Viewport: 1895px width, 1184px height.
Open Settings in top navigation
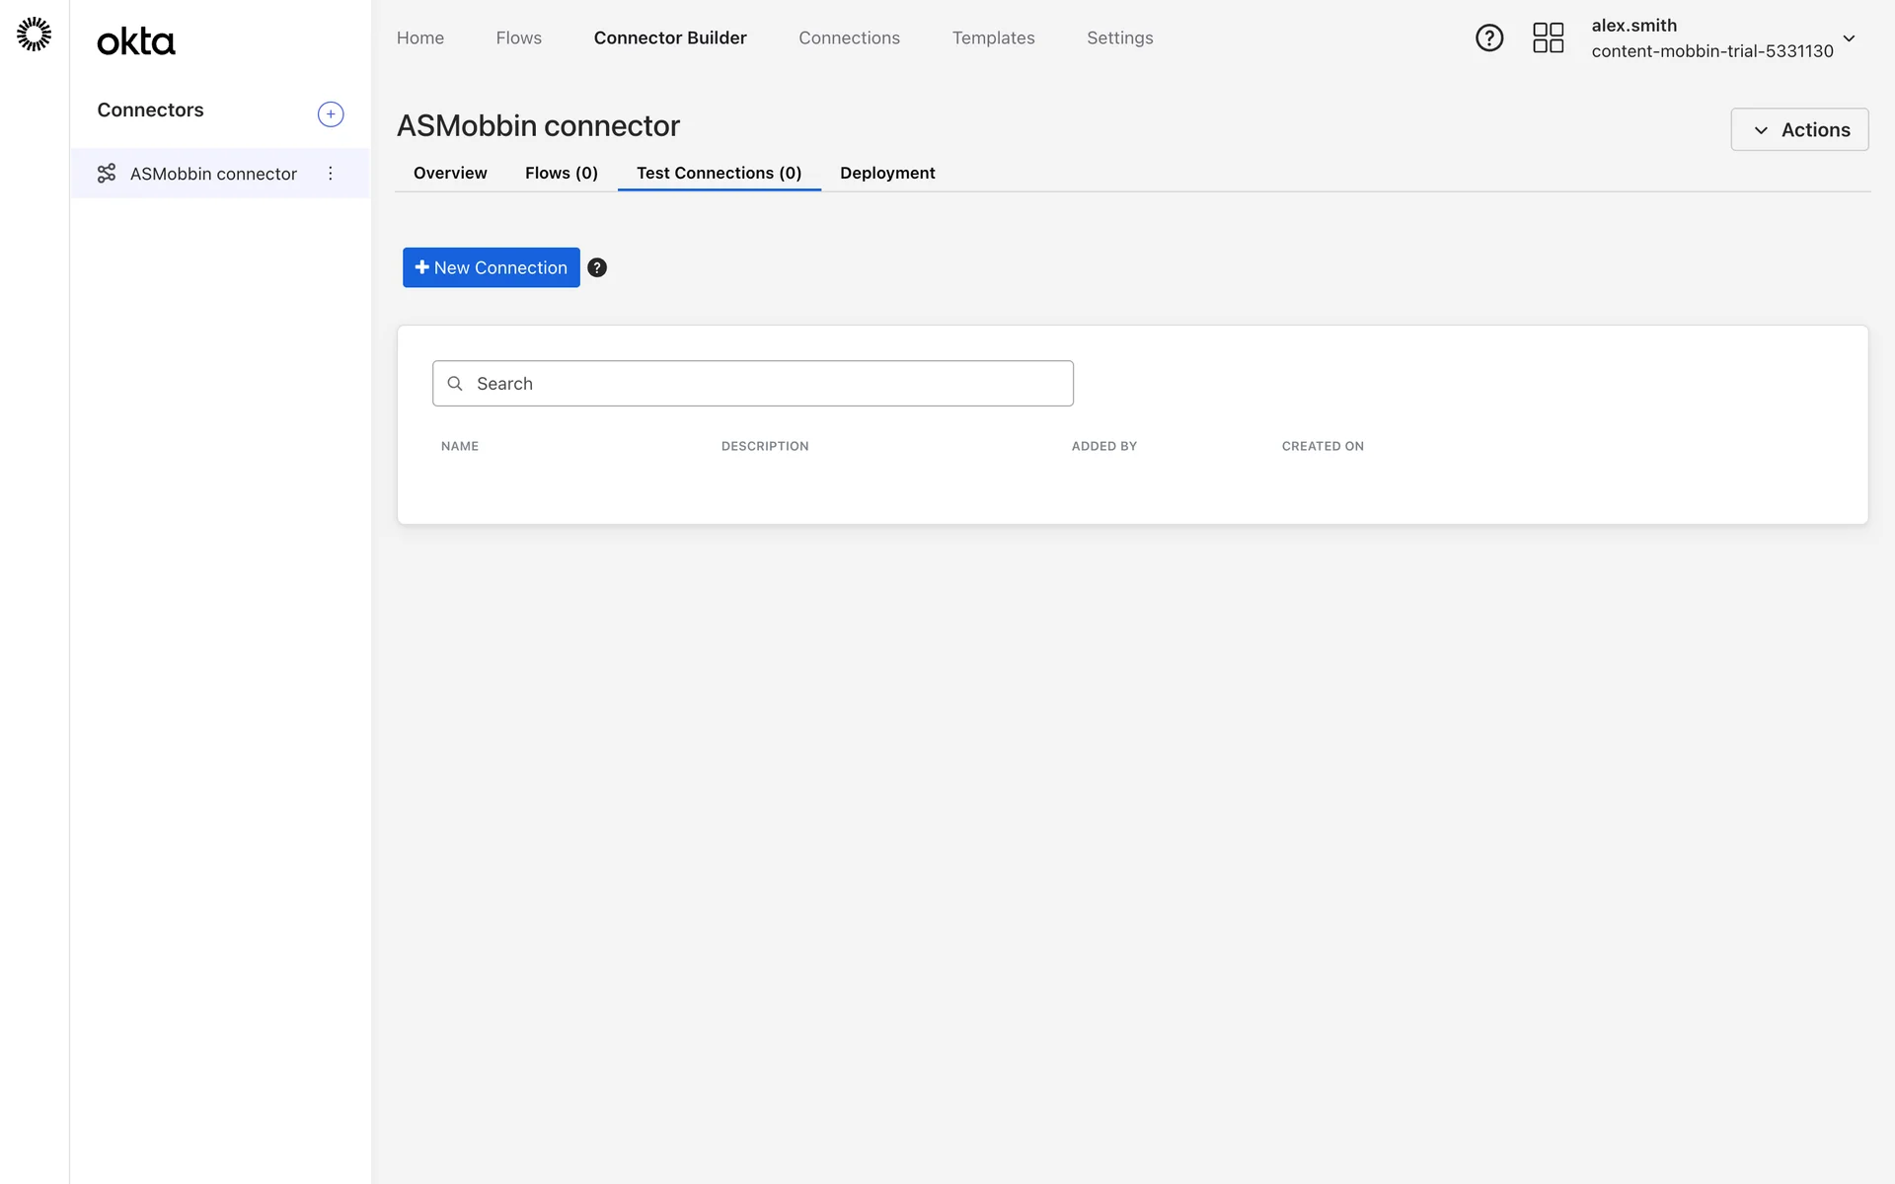point(1119,38)
